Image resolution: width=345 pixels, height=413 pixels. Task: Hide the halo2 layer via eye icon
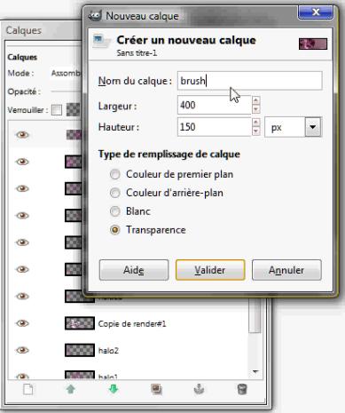pos(22,350)
